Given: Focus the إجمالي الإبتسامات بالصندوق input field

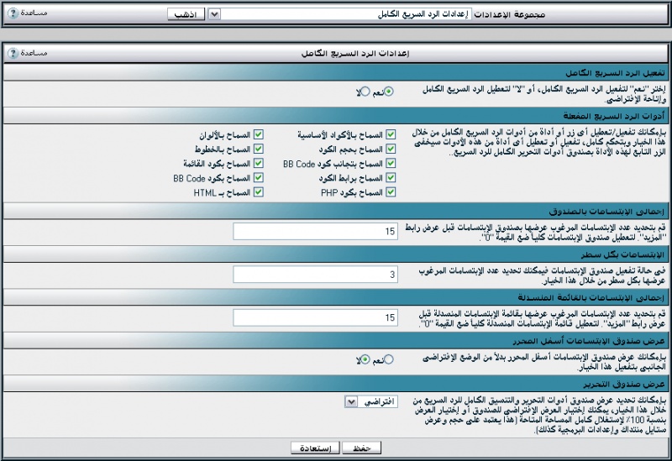Looking at the screenshot, I should (314, 231).
